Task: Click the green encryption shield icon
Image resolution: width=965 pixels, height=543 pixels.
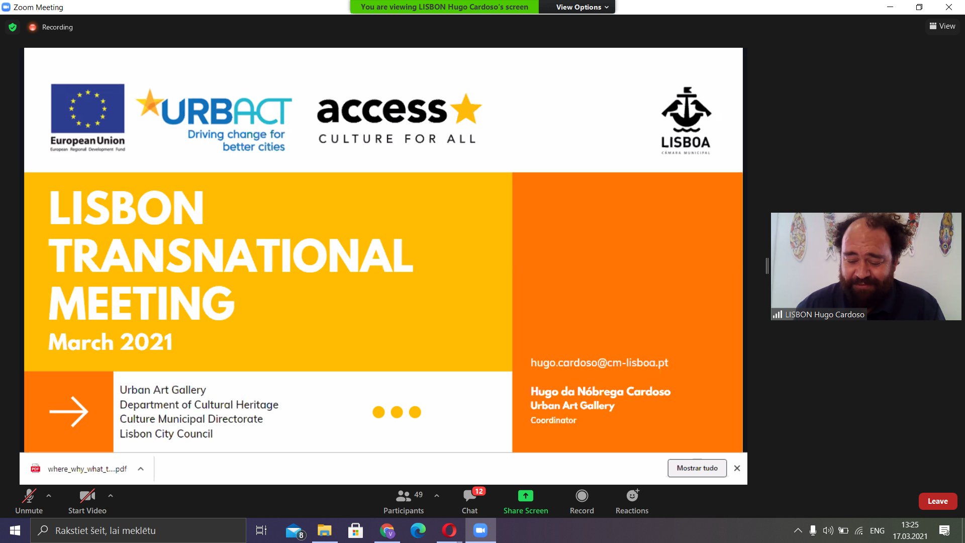Action: click(13, 27)
